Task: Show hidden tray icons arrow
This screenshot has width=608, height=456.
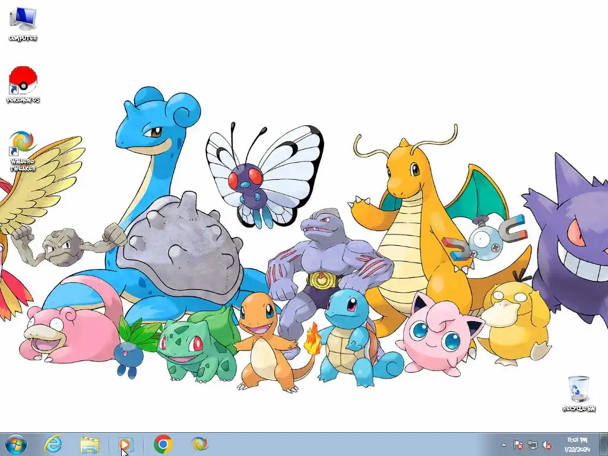Action: pyautogui.click(x=503, y=445)
